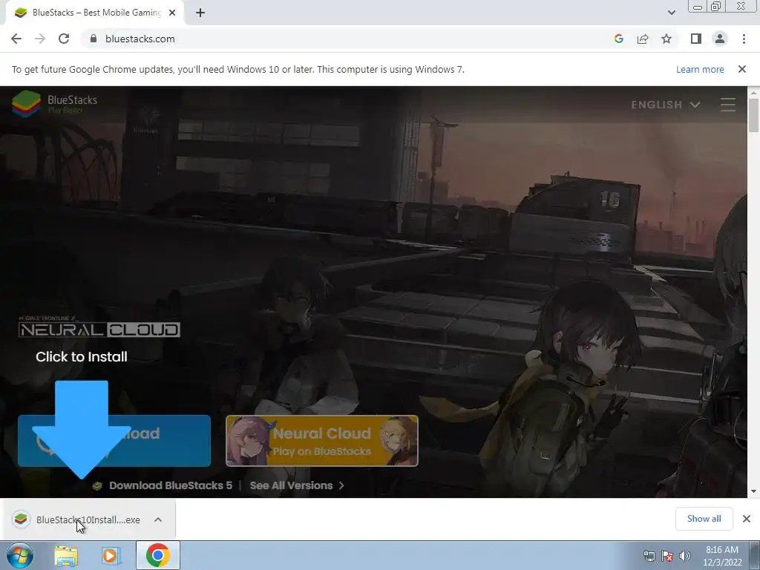This screenshot has height=570, width=760.
Task: Open the taskbar clock showing 8:16 AM
Action: (722, 556)
